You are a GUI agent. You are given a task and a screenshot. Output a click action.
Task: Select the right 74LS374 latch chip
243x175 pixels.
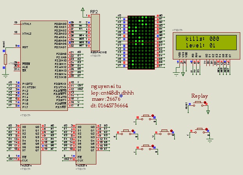tap(86, 144)
